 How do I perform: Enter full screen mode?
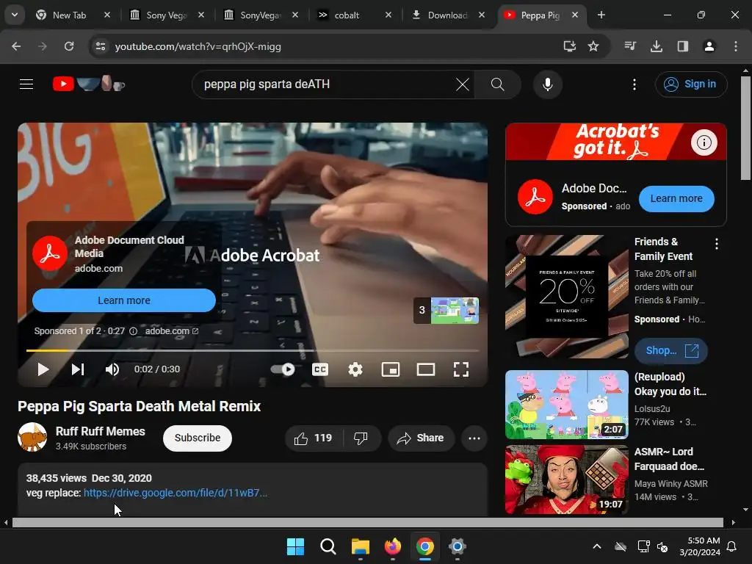tap(461, 369)
